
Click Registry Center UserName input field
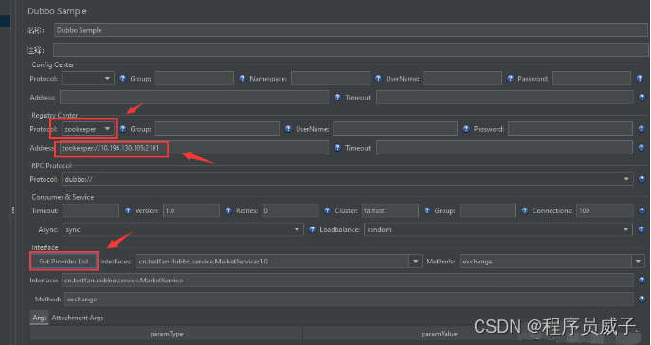click(395, 129)
